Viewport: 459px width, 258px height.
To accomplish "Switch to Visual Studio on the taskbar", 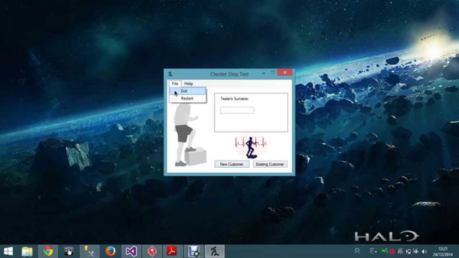I will click(131, 252).
